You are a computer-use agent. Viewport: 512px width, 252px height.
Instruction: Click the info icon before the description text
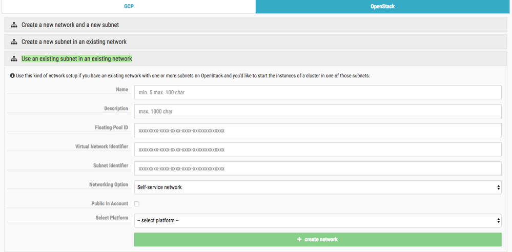coord(12,76)
